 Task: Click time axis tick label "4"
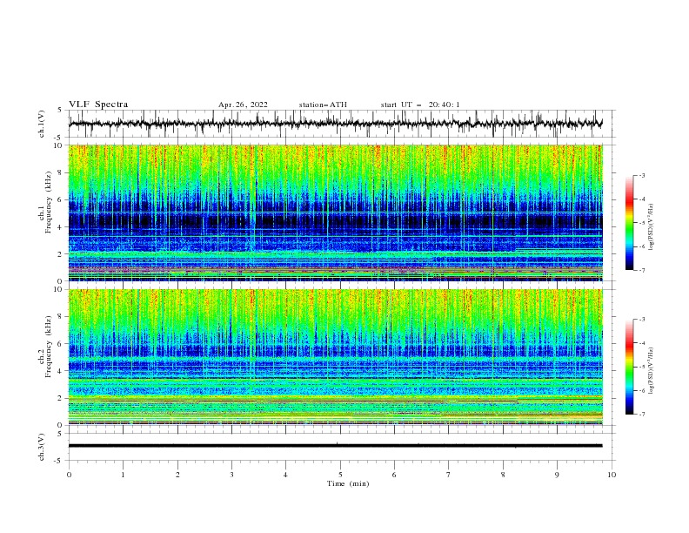(285, 475)
